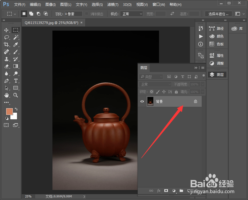The width and height of the screenshot is (248, 200).
Task: Toggle lock transparent pixels
Action: [151, 92]
